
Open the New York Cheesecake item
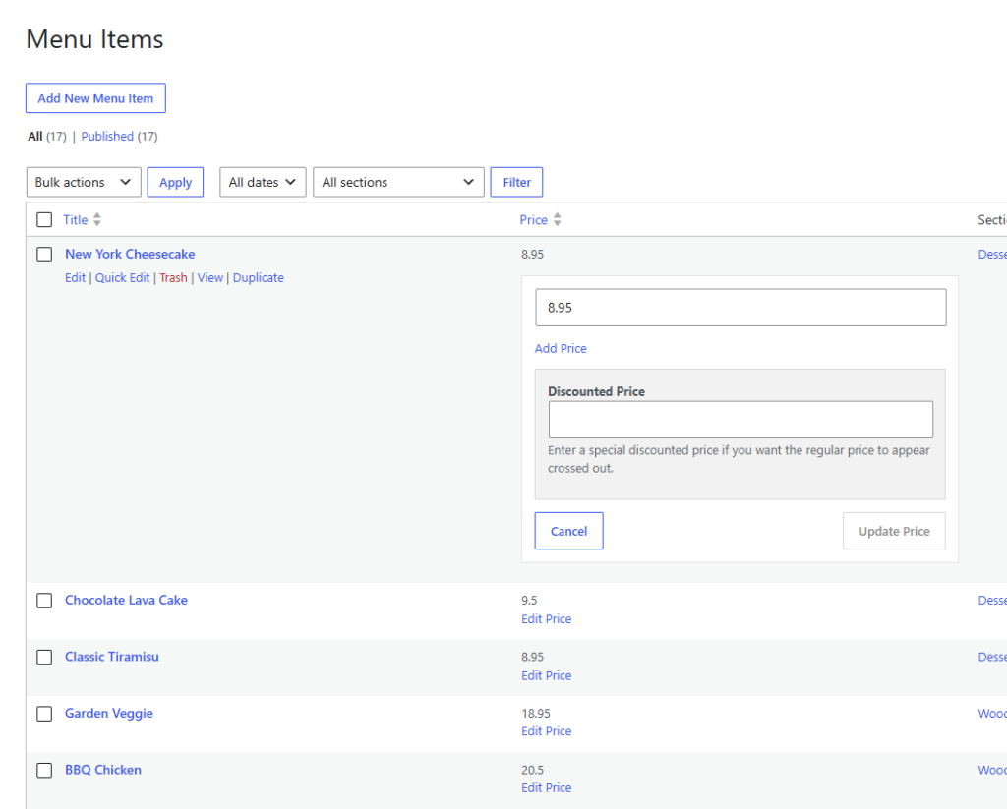pos(130,254)
